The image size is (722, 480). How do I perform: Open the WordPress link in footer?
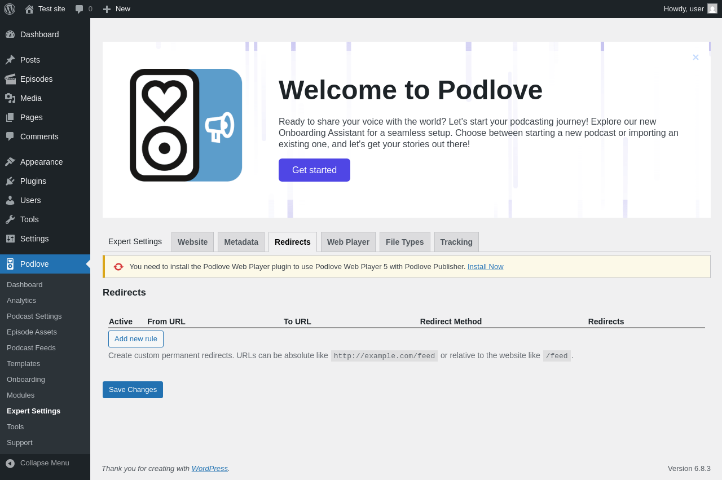[x=210, y=468]
